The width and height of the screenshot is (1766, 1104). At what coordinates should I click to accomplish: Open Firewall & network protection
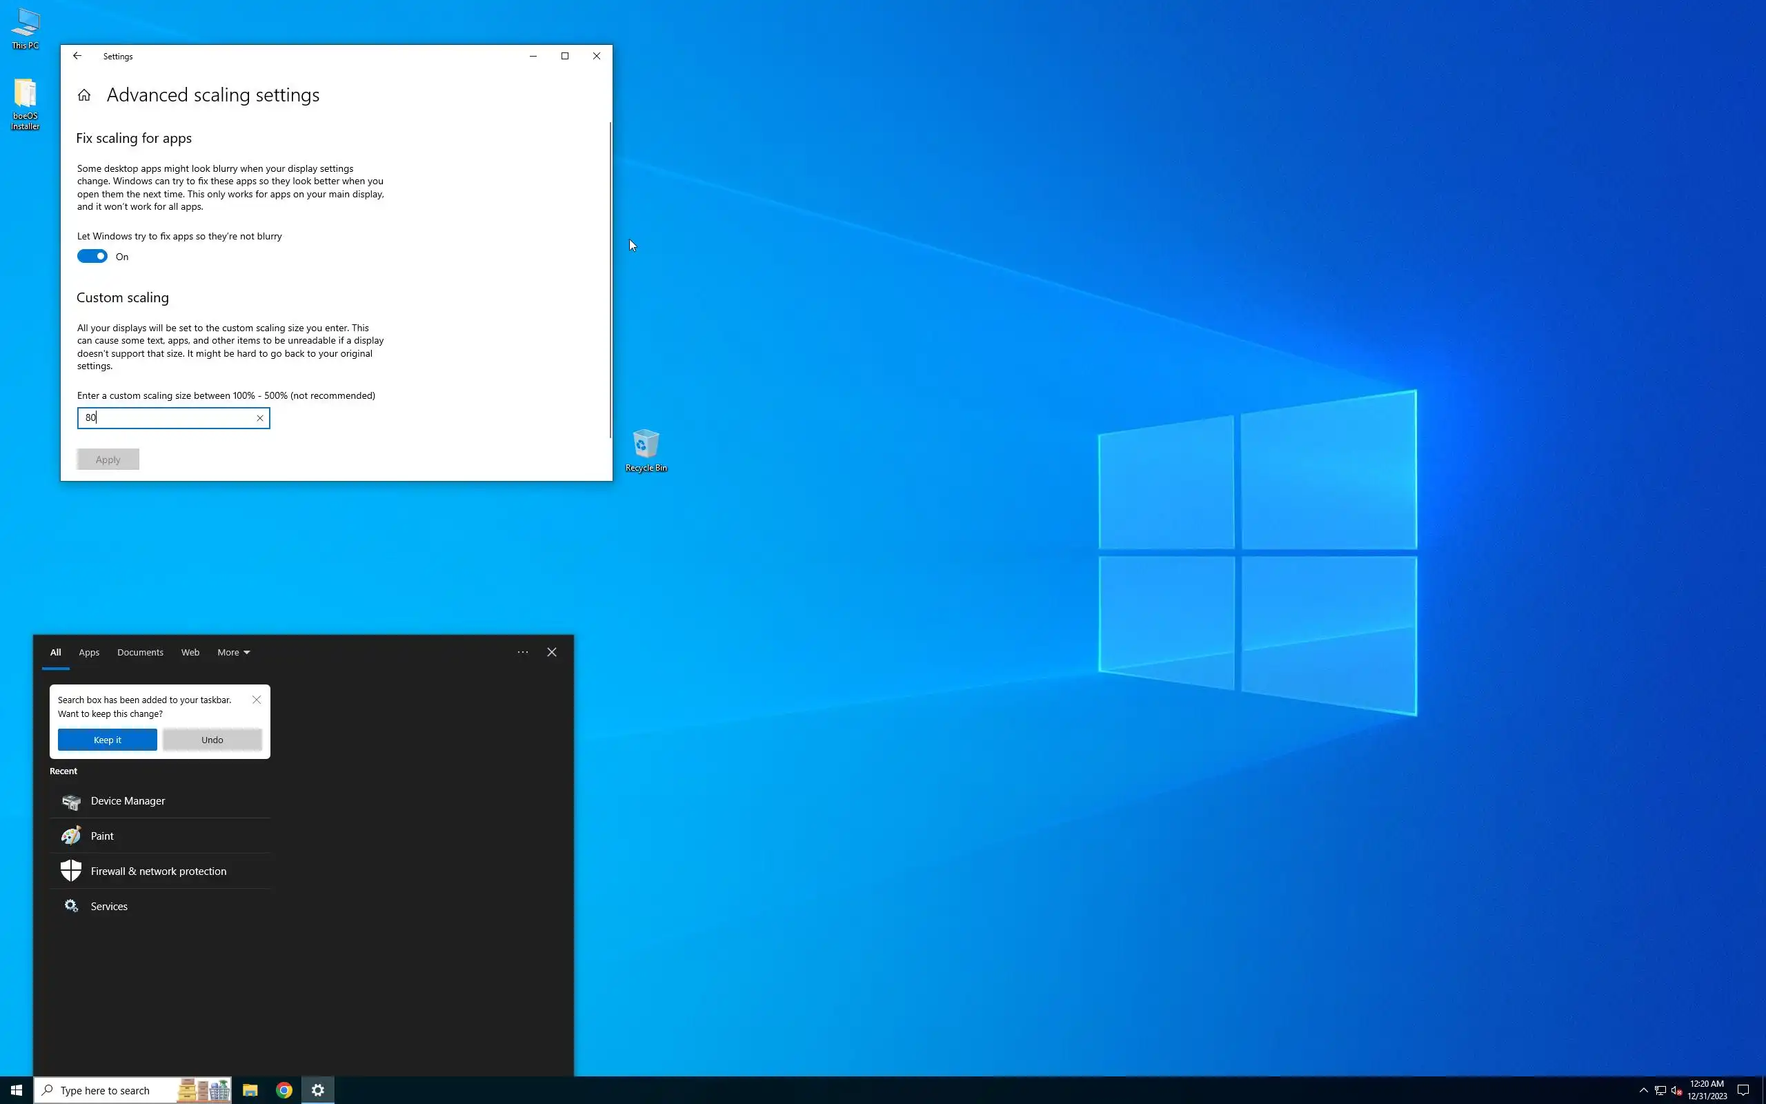tap(157, 871)
